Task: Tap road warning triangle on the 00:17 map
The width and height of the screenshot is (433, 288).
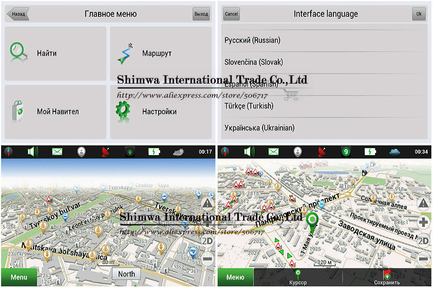Action: pyautogui.click(x=207, y=203)
